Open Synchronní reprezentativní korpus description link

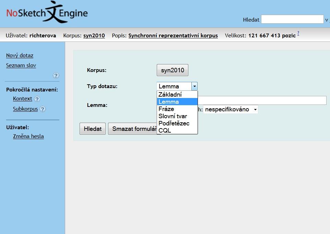(173, 36)
